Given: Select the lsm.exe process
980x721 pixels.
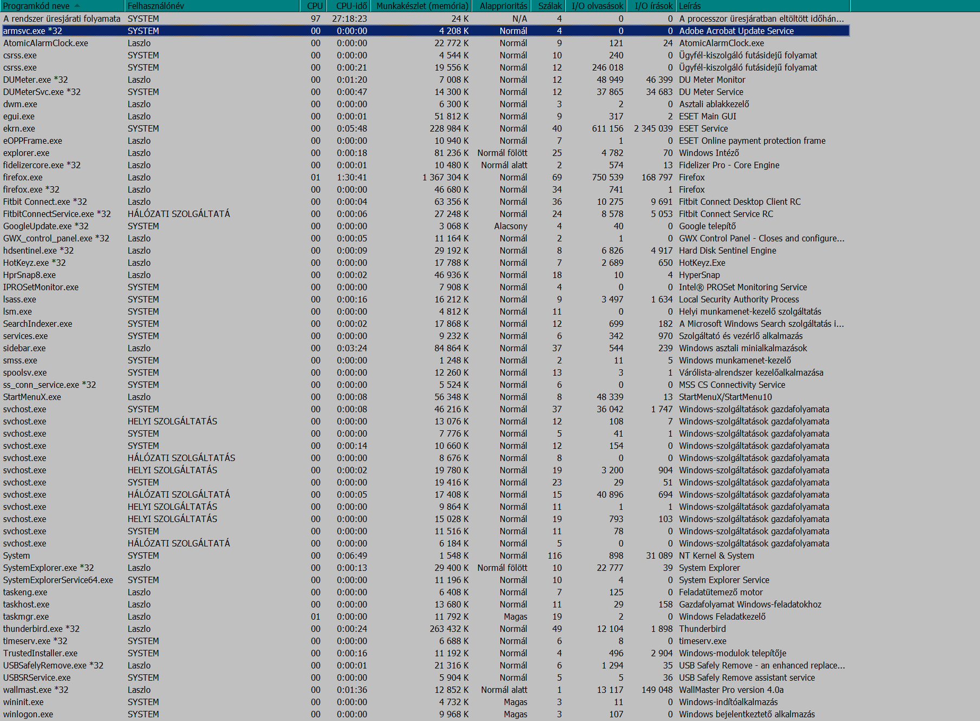Looking at the screenshot, I should [x=425, y=312].
